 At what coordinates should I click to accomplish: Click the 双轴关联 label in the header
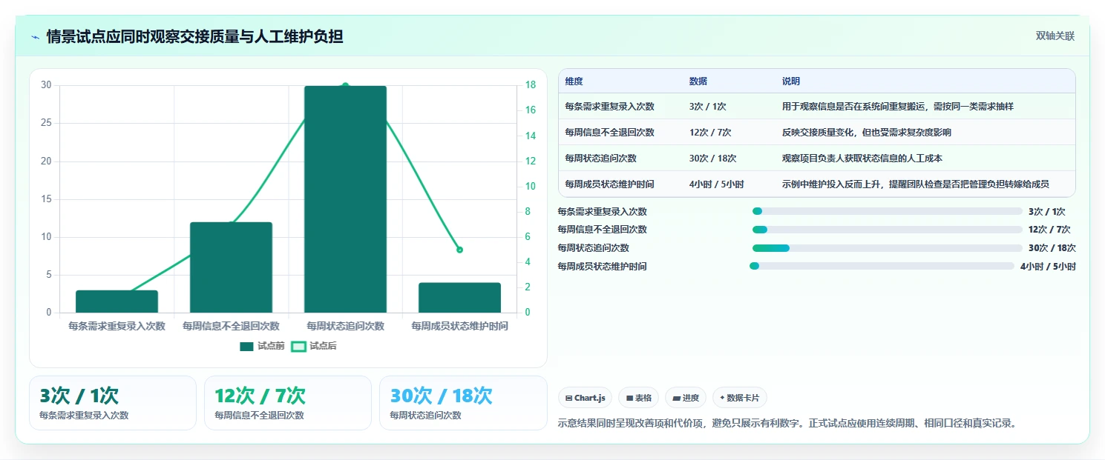(1055, 36)
